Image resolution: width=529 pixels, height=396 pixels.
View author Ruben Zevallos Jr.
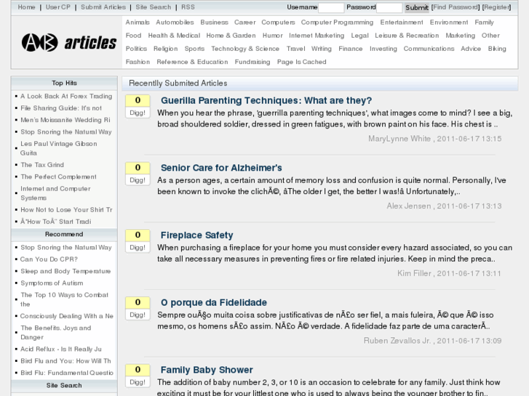pyautogui.click(x=397, y=341)
